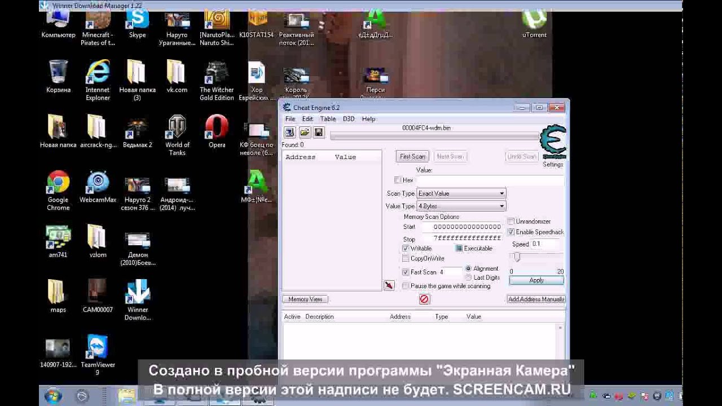Viewport: 722px width, 406px height.
Task: Click the Apply speedhack button
Action: 536,280
